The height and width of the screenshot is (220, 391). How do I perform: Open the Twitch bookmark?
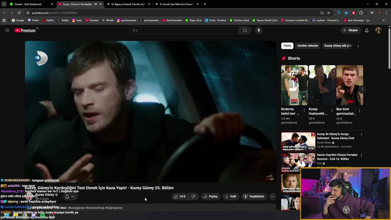(x=33, y=20)
